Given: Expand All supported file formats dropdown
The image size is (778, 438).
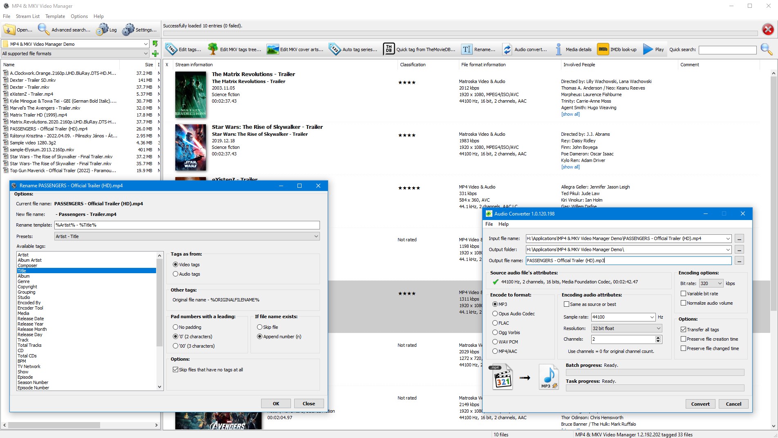Looking at the screenshot, I should [145, 54].
